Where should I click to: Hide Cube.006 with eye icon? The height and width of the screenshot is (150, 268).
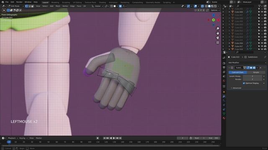[x=262, y=12]
